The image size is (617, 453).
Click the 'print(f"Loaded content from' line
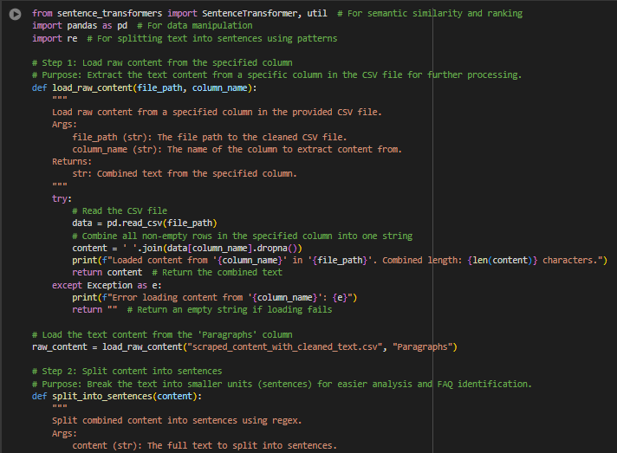tap(340, 261)
